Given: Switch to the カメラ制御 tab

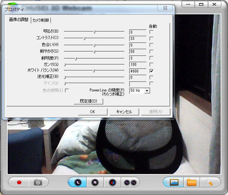Looking at the screenshot, I should pos(41,20).
